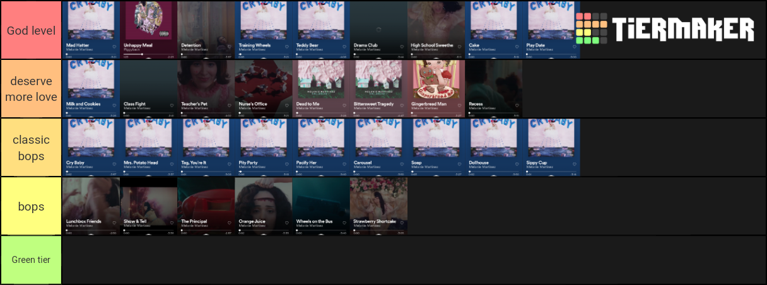Open the Gingerbread Man cover art
Screen dimensions: 767x285
(x=436, y=79)
